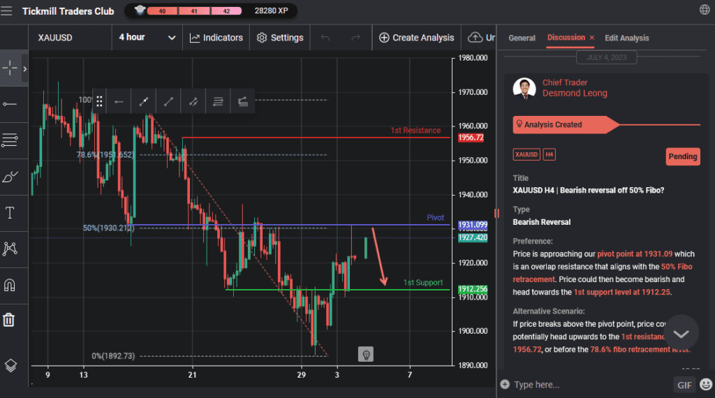Click the Create Analysis button
The width and height of the screenshot is (715, 398).
tap(416, 38)
